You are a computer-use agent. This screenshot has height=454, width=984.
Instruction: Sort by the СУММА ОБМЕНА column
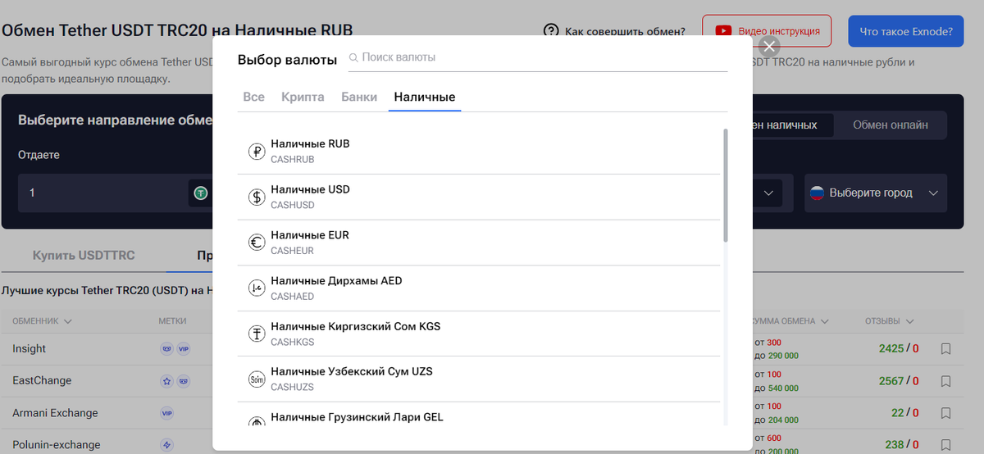point(789,321)
